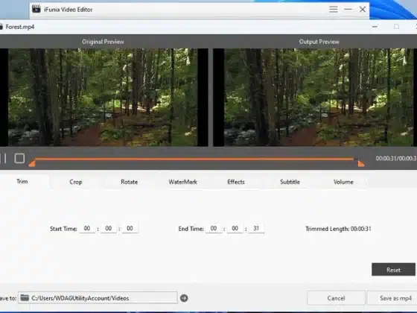417x313 pixels.
Task: Click the orange playback progress bar
Action: (194, 159)
